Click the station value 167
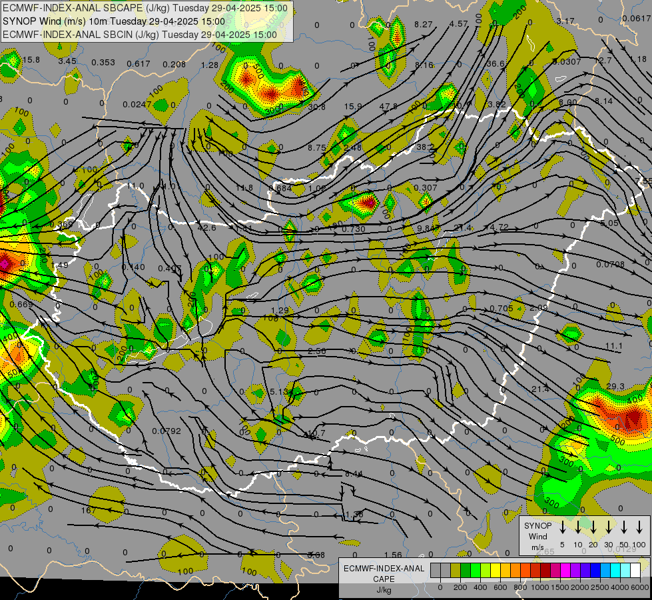 [88, 510]
